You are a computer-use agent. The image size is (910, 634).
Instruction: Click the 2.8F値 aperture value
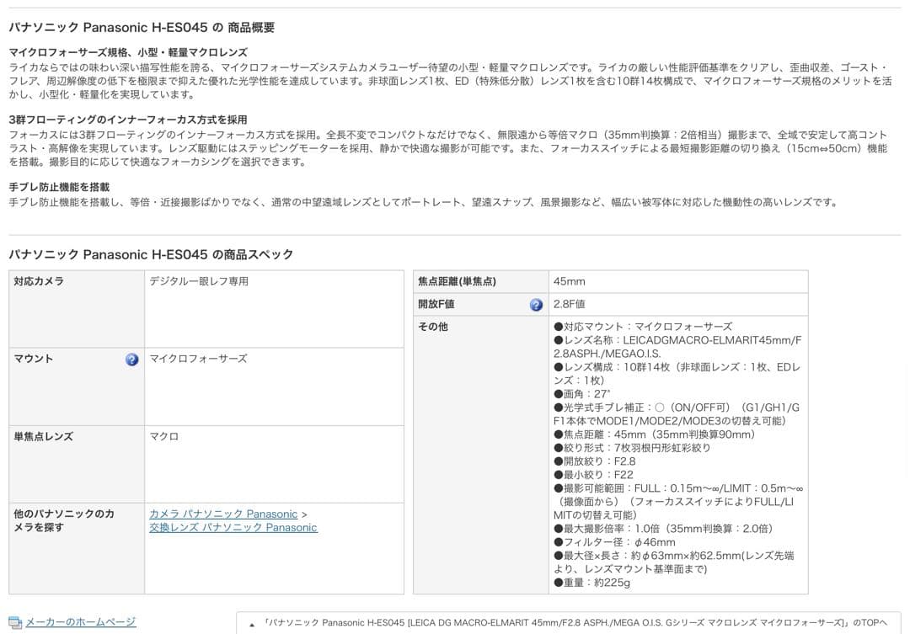point(570,305)
